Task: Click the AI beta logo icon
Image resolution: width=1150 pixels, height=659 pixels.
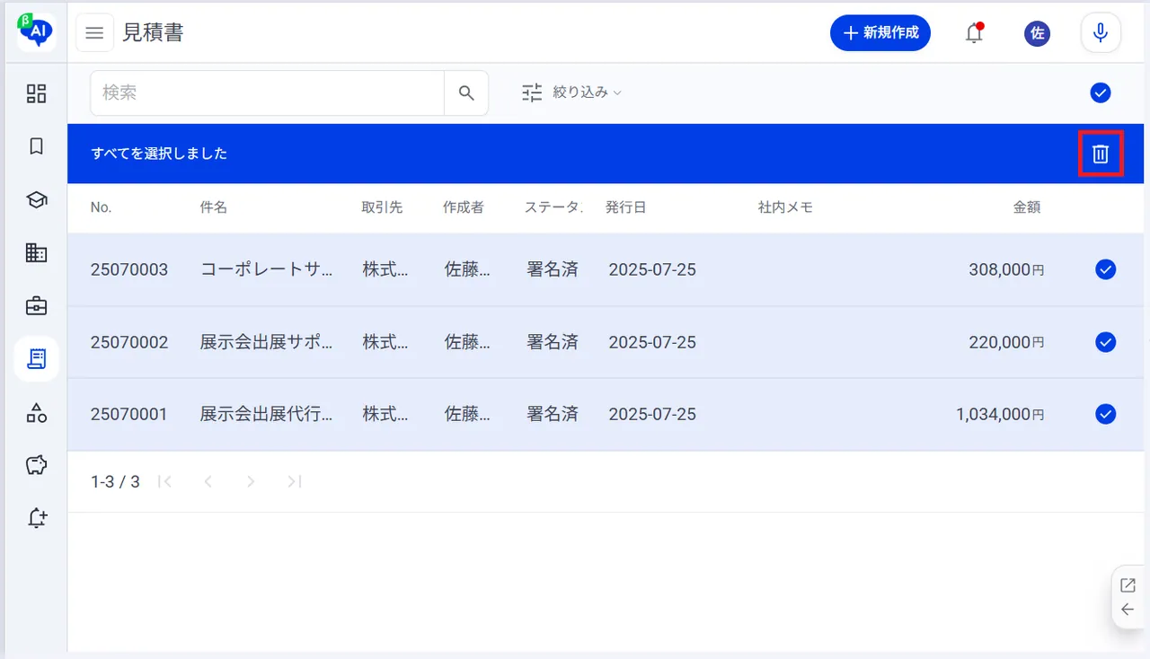Action: [x=36, y=32]
